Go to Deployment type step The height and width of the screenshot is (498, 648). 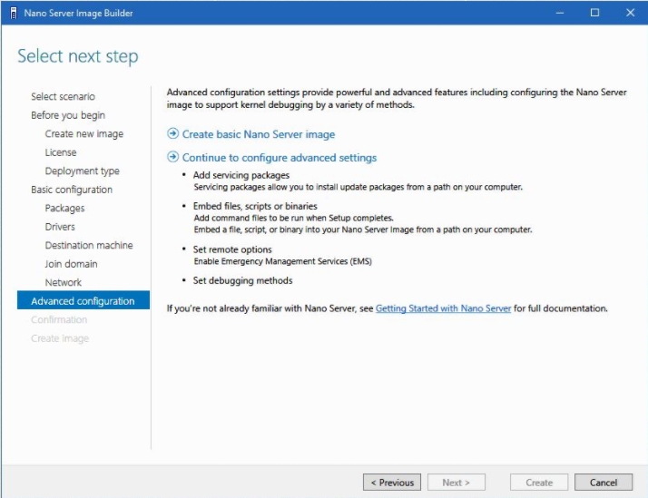pyautogui.click(x=82, y=171)
